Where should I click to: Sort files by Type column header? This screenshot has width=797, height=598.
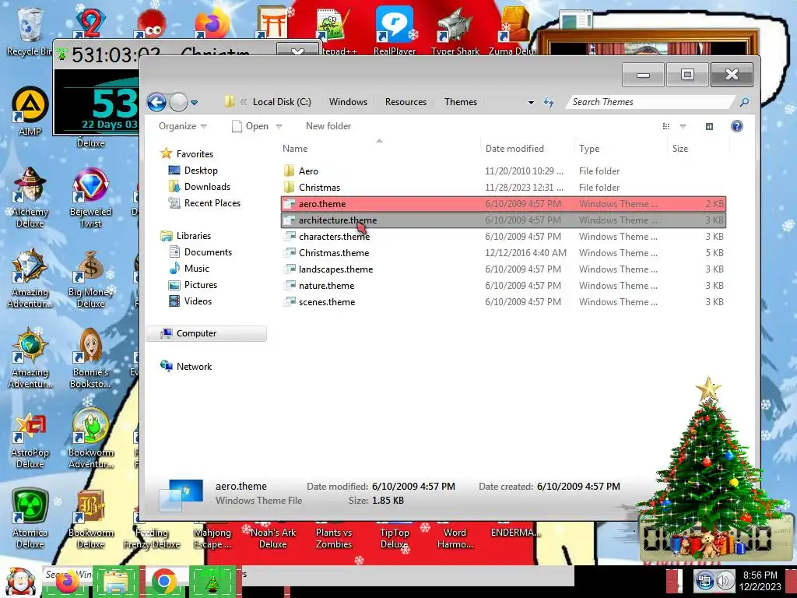(589, 149)
